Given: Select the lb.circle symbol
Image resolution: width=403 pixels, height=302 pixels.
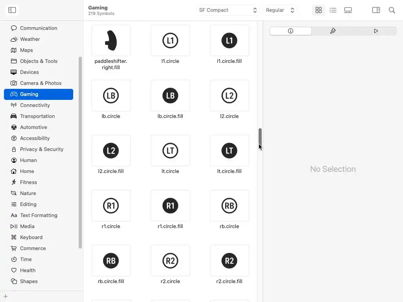Looking at the screenshot, I should click(111, 96).
